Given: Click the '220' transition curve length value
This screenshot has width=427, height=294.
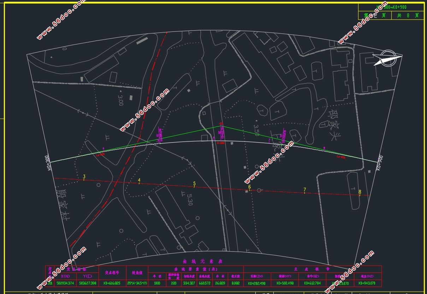Looking at the screenshot, I should pos(174,283).
